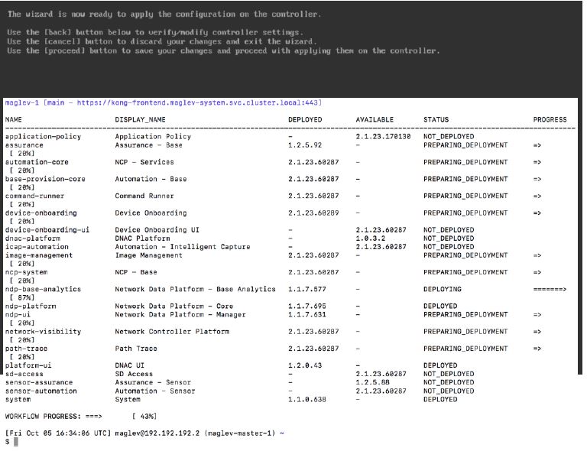Screen dimensions: 587x451
Task: Click the sd-access package name
Action: point(24,374)
